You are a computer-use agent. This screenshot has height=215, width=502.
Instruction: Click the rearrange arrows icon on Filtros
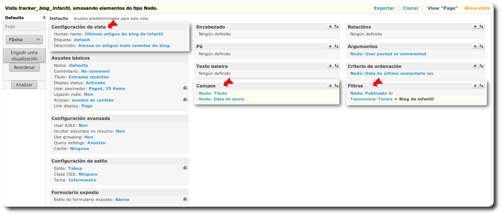point(482,86)
